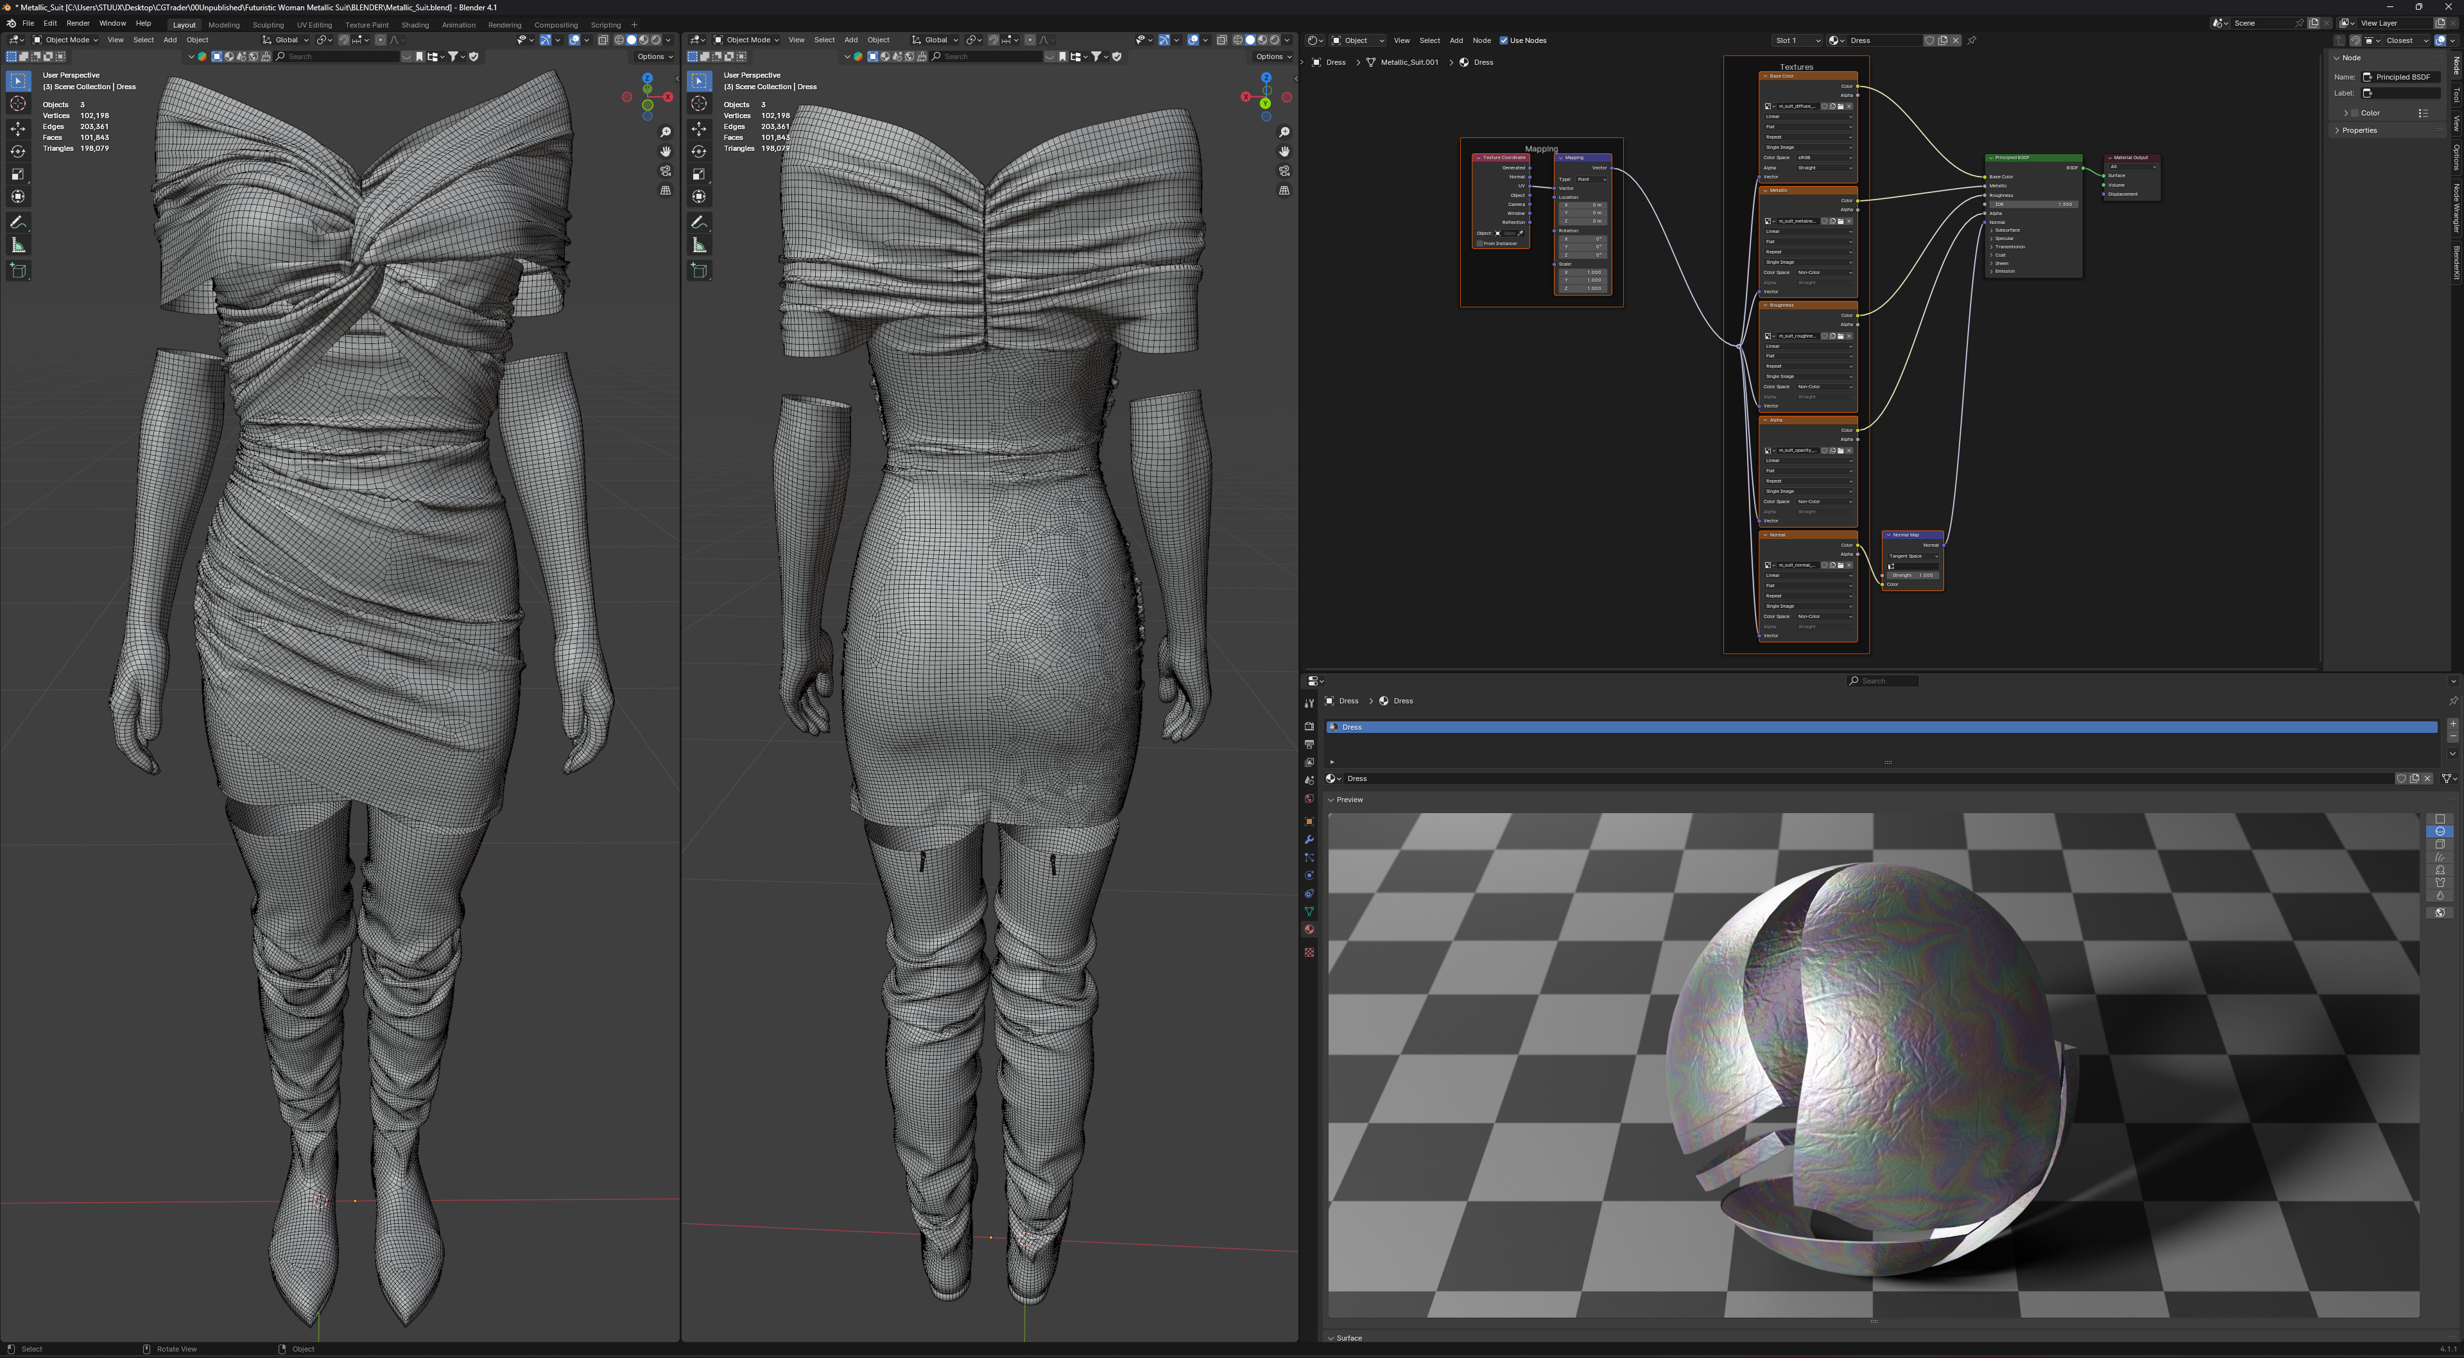Image resolution: width=2464 pixels, height=1358 pixels.
Task: Select the Transform tool in left viewport
Action: coord(18,197)
